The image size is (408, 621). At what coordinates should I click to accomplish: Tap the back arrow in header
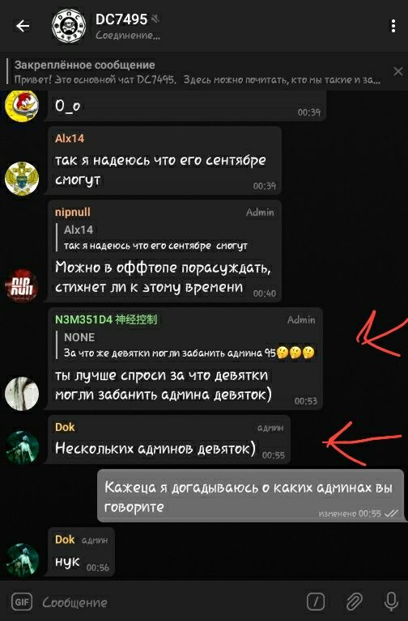(x=23, y=26)
